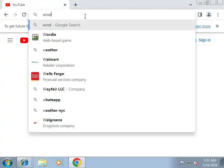Screen dimensions: 224x168
Task: Launch Internet Explorer from the taskbar
Action: click(x=24, y=163)
